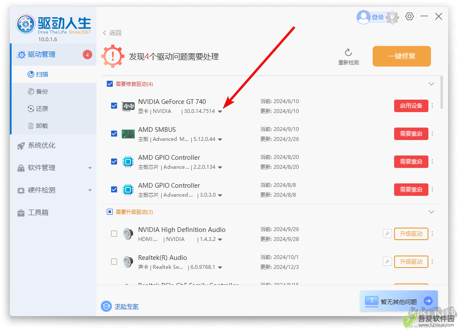
Task: Open 还原 in the sidebar
Action: [54, 109]
